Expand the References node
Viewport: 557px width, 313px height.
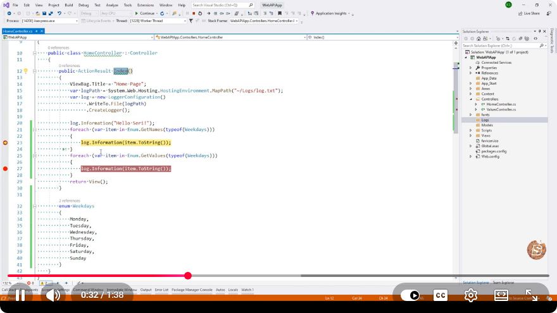coord(471,73)
